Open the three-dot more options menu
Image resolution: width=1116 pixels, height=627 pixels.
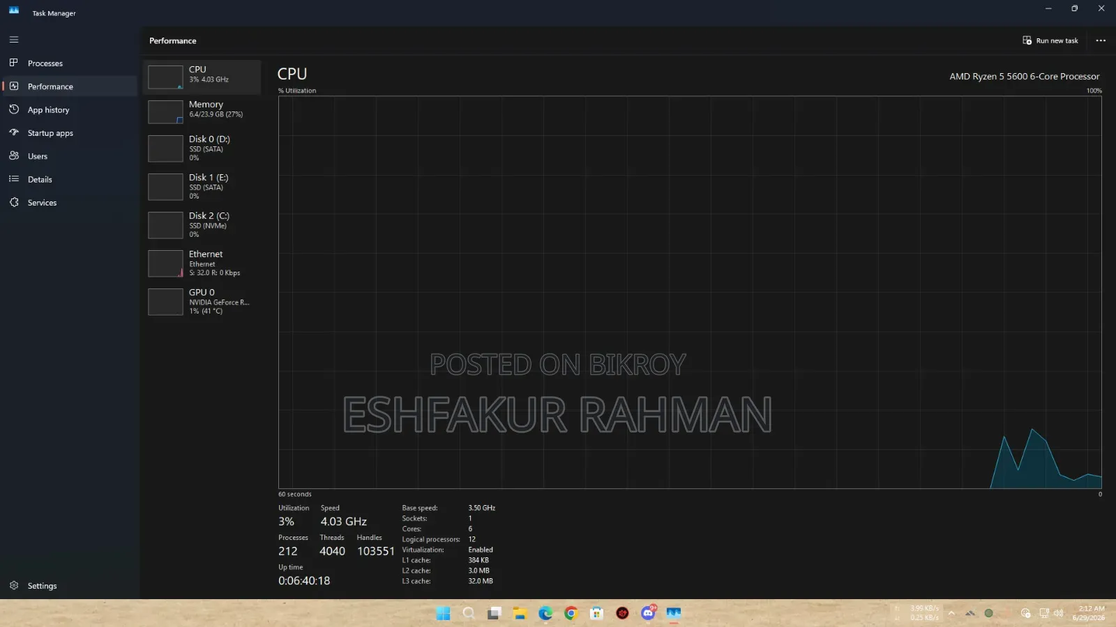click(1101, 40)
